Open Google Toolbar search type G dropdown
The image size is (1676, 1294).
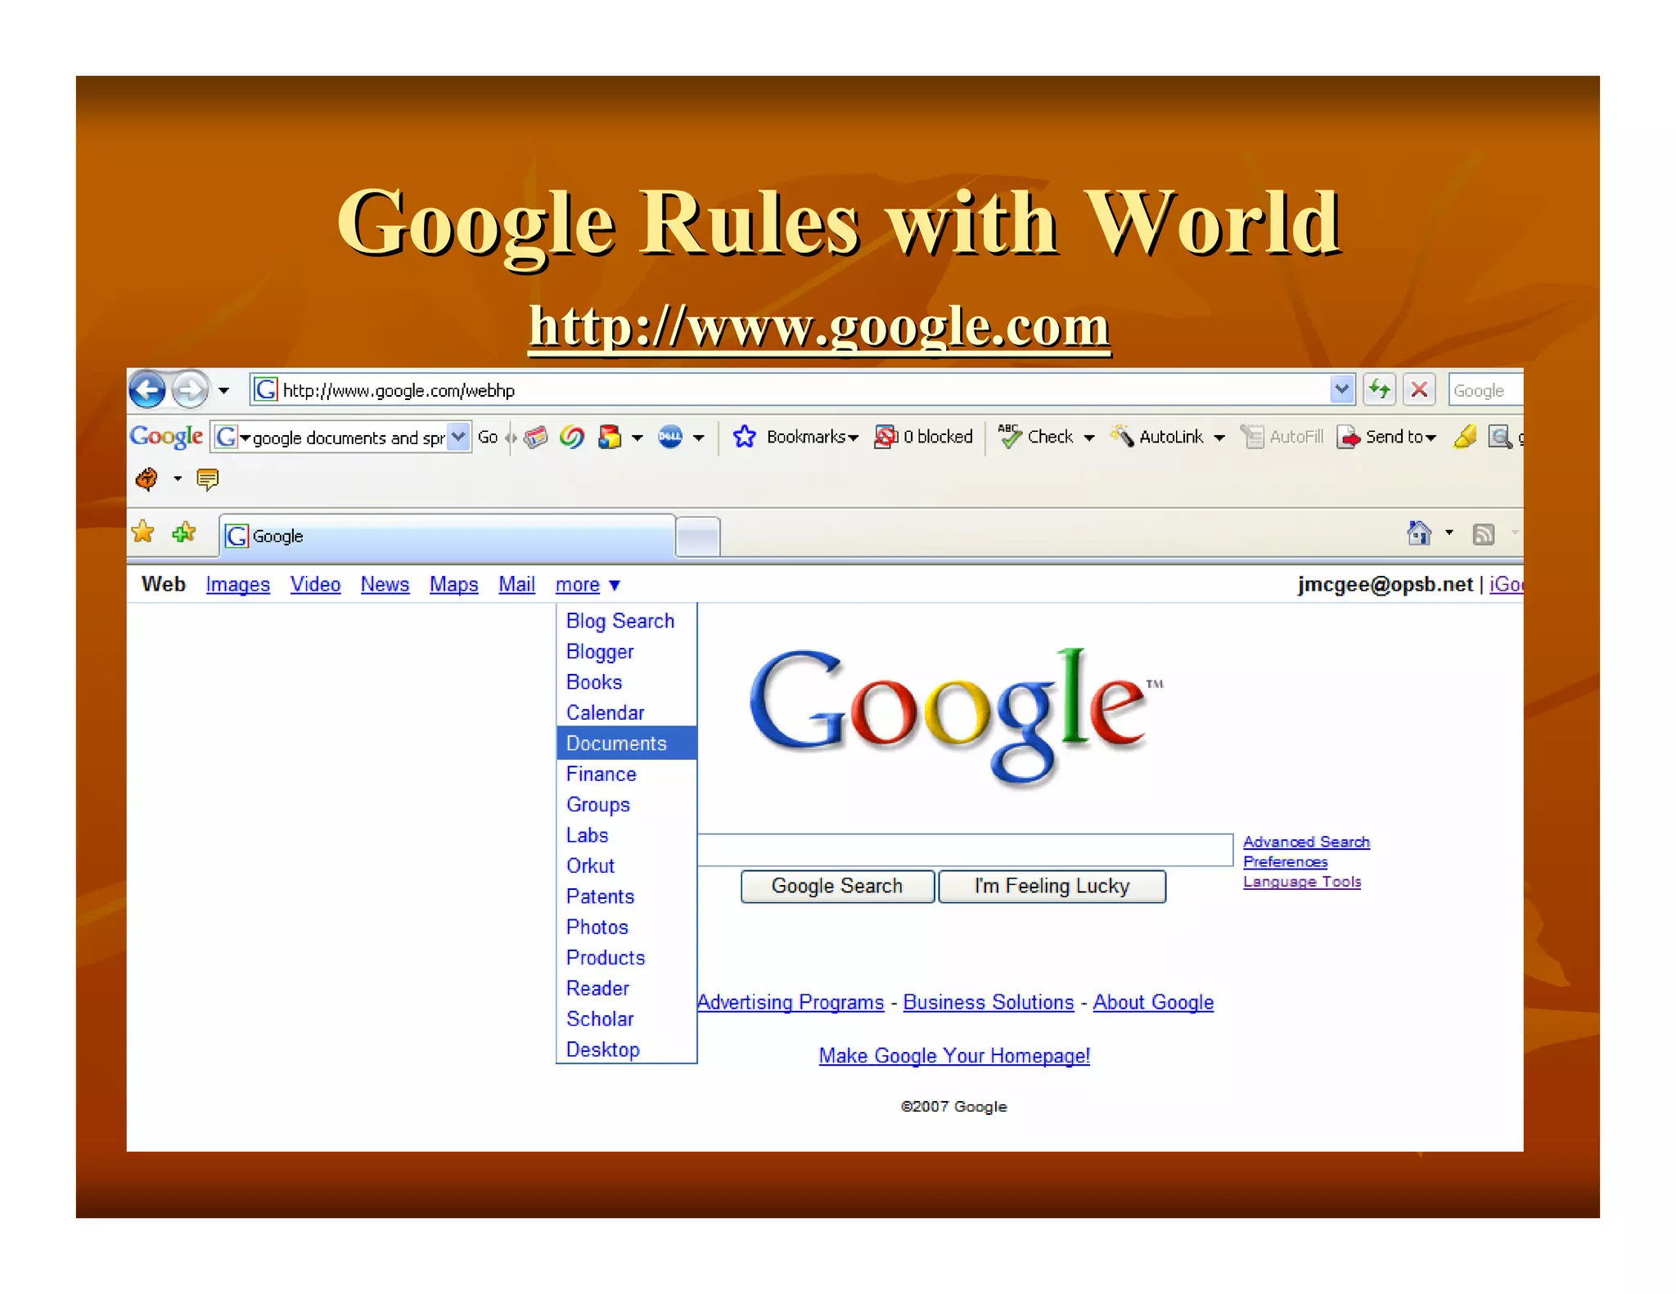[x=232, y=437]
